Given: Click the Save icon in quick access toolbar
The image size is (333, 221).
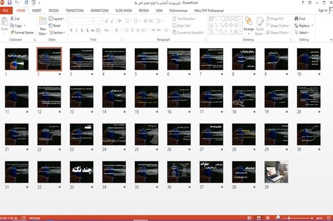Looking at the screenshot, I should click(9, 3).
